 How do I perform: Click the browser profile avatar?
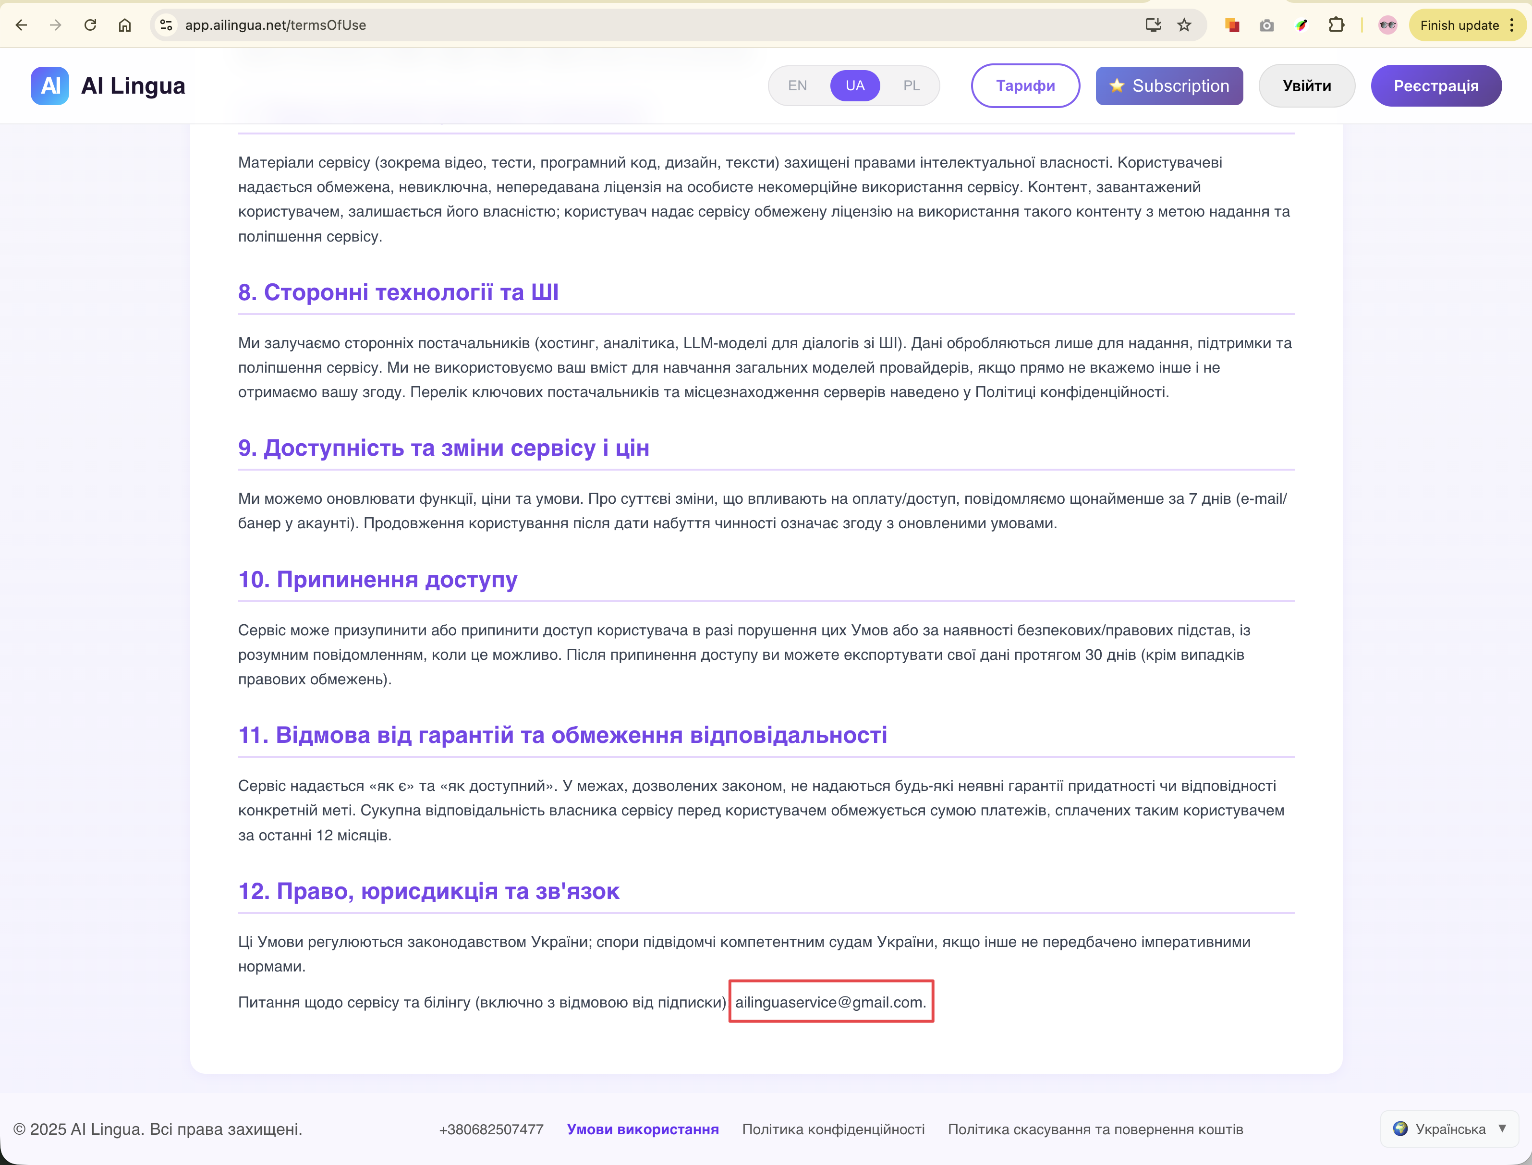tap(1388, 25)
